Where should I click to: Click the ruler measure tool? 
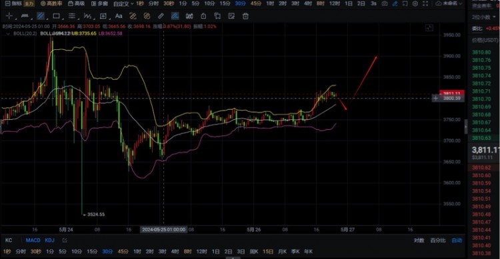point(161,16)
